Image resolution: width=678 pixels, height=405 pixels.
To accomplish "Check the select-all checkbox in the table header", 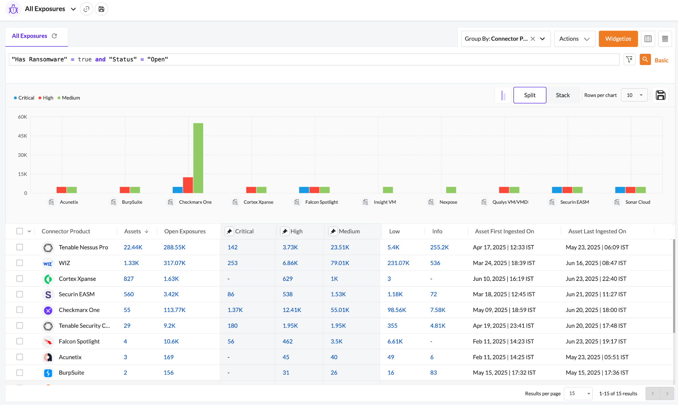I will pos(20,231).
